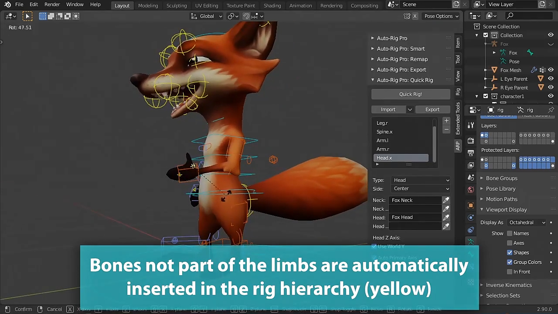Switch to the UV Editing workspace tab
Screen dimensions: 558x314
click(x=207, y=6)
